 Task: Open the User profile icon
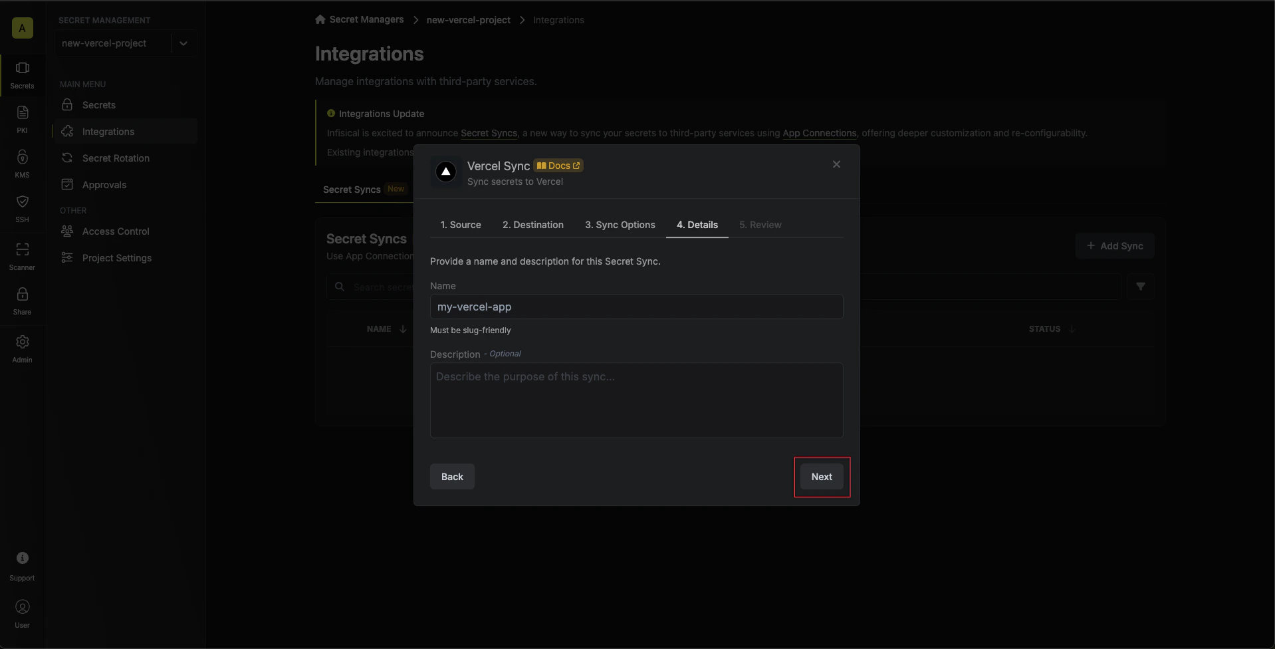coord(22,607)
